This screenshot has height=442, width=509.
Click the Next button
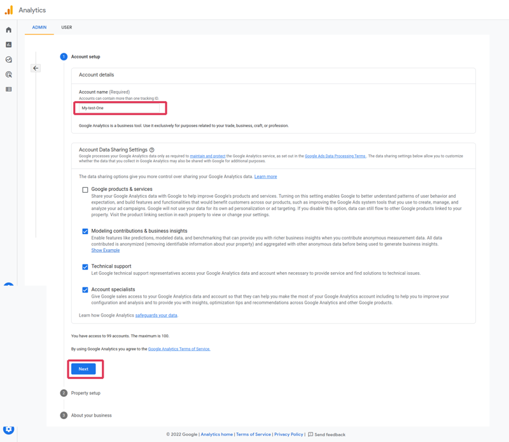click(85, 369)
